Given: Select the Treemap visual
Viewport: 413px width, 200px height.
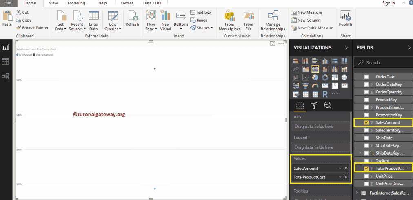Looking at the screenshot, I should (x=335, y=77).
